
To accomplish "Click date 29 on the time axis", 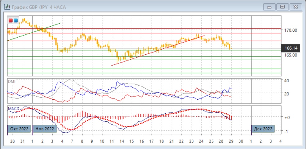I will (x=231, y=141).
